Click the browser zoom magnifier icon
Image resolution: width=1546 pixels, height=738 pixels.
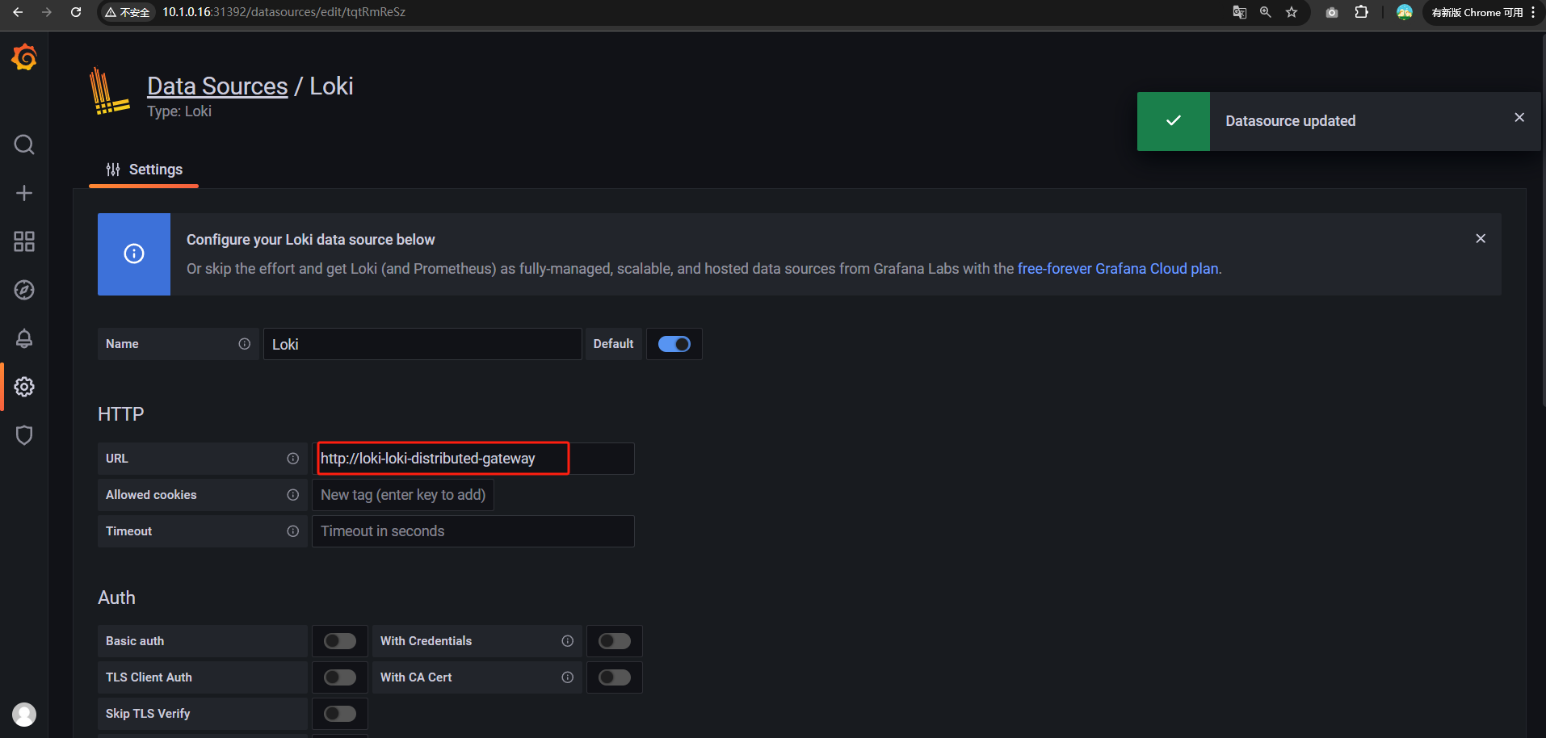tap(1265, 12)
